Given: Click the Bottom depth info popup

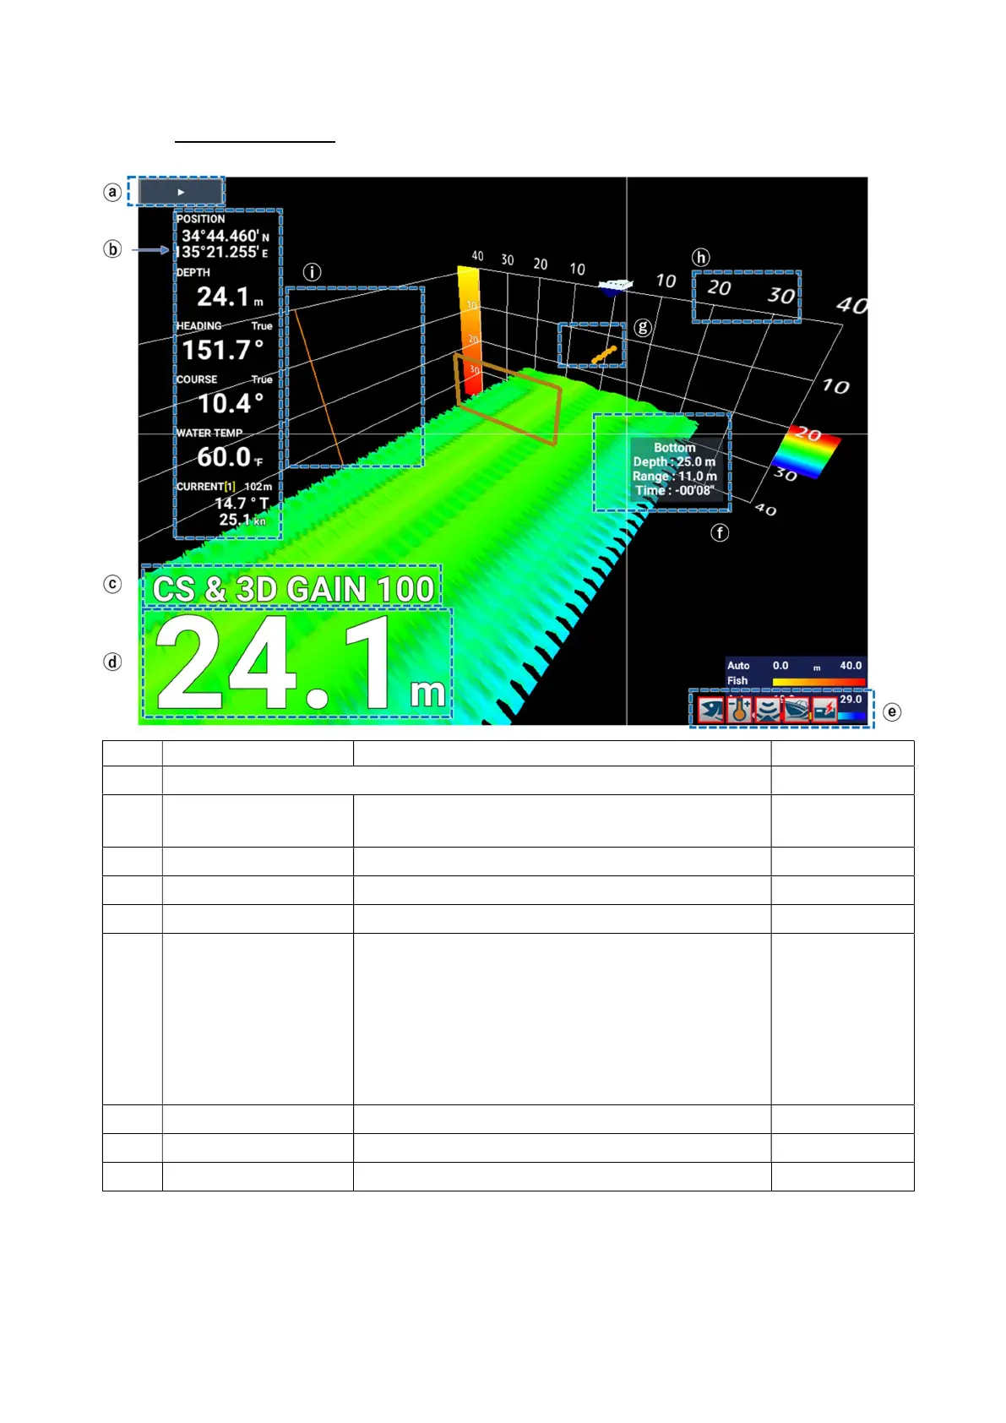Looking at the screenshot, I should [x=675, y=469].
